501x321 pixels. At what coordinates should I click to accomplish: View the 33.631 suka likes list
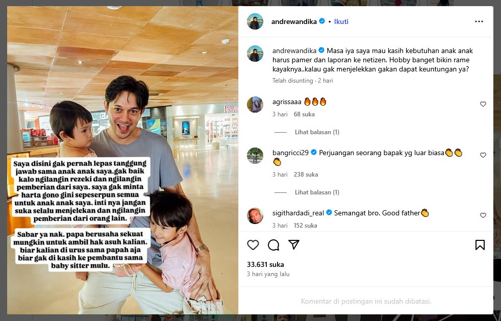point(265,264)
